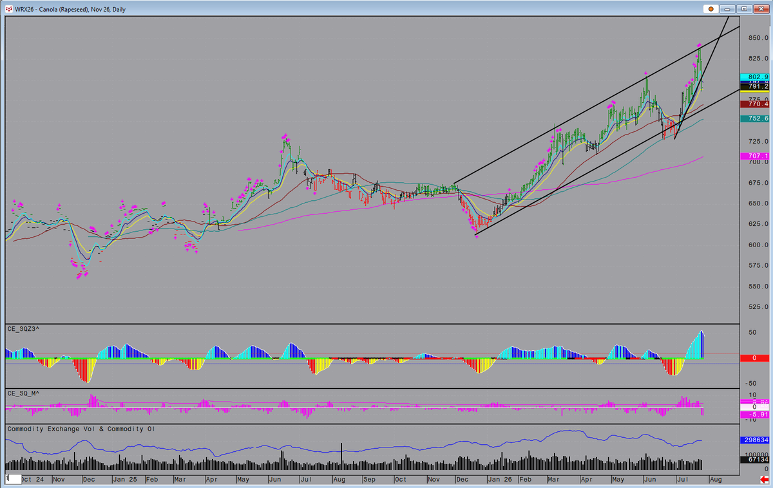Click Commodity Exchange Vol & Commodity OI label
Viewport: 773px width, 488px height.
click(x=81, y=429)
